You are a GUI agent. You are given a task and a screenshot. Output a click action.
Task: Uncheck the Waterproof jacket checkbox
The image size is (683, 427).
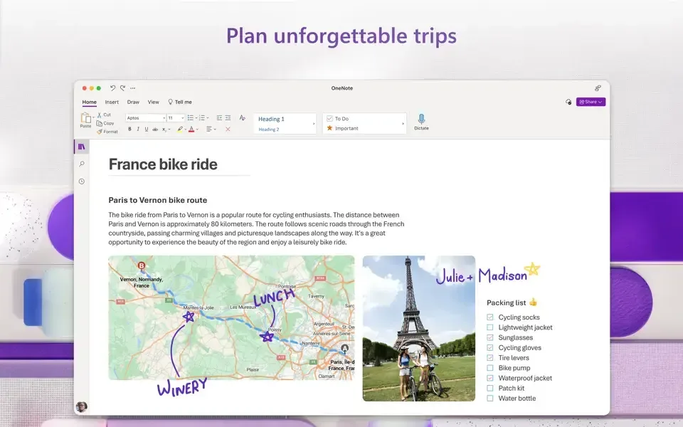(x=490, y=378)
